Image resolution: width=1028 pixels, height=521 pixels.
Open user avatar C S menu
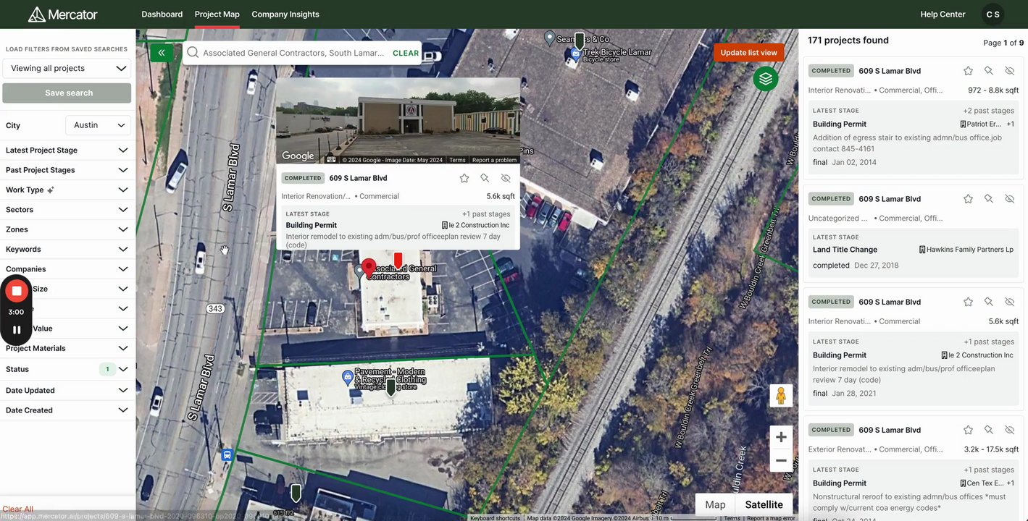pyautogui.click(x=993, y=14)
